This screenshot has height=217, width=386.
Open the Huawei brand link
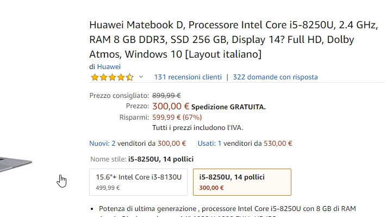(109, 67)
